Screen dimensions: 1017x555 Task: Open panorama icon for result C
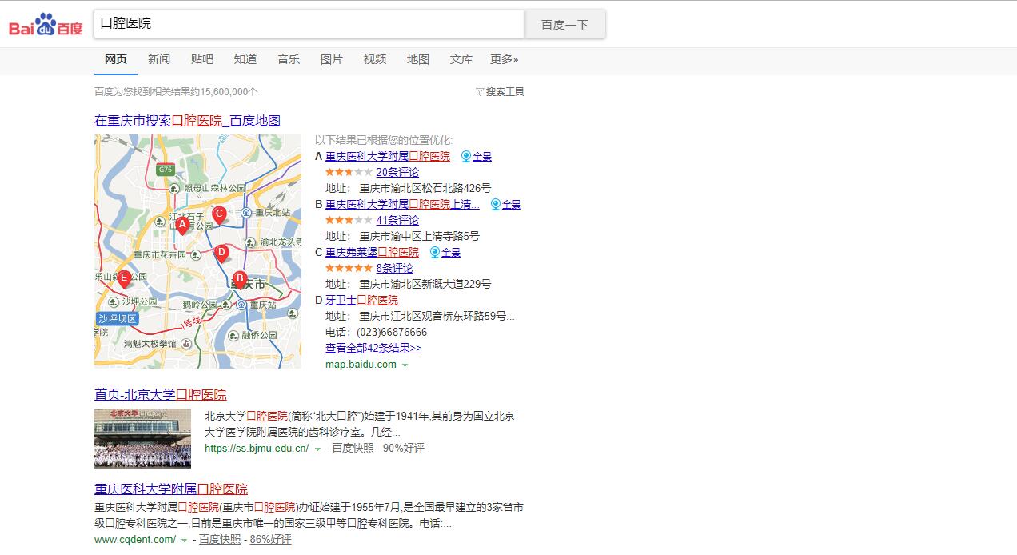pos(435,252)
